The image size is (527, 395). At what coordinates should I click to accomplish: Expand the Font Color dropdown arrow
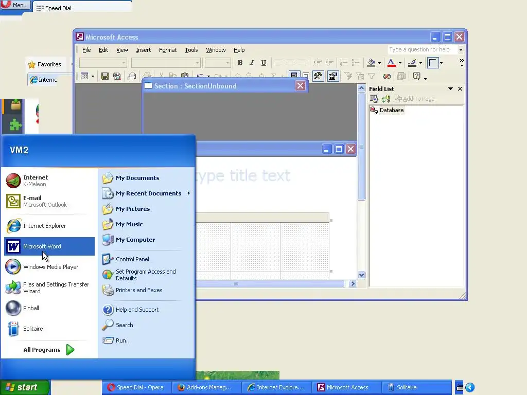click(400, 63)
